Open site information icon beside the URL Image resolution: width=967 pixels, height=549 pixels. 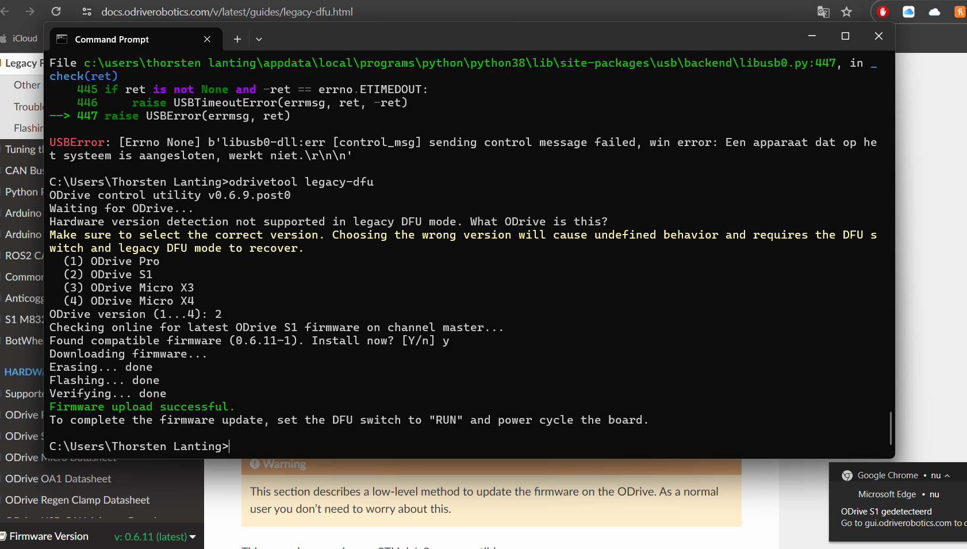tap(87, 11)
